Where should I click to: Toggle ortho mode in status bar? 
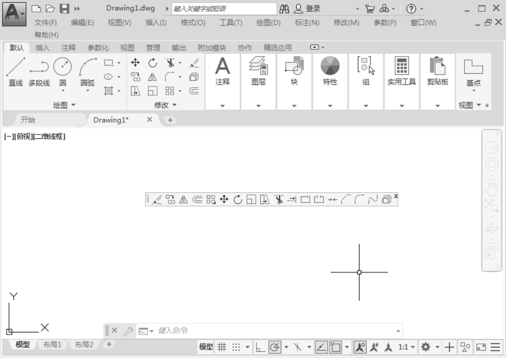pyautogui.click(x=260, y=347)
